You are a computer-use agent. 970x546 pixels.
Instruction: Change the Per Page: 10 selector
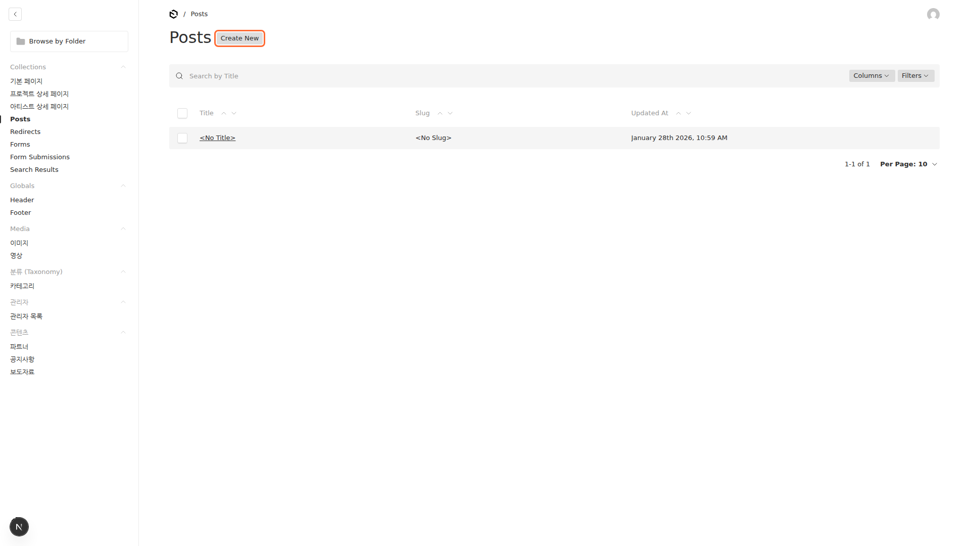pyautogui.click(x=908, y=164)
